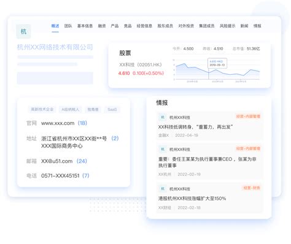
Task: Click the change value 0.100(+0.50%)
Action: tap(148, 73)
